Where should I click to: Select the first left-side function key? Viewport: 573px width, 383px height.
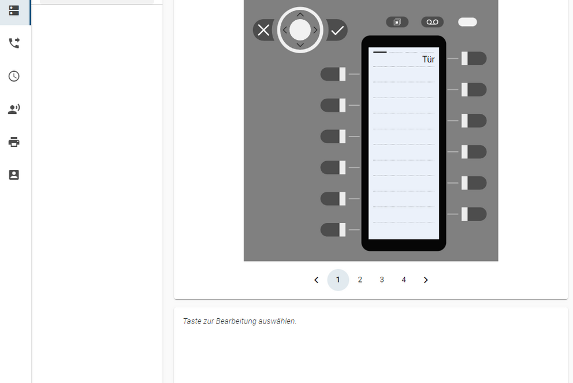point(333,74)
